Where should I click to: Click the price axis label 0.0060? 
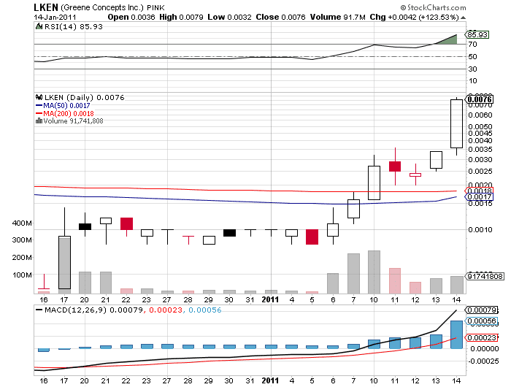pos(480,115)
